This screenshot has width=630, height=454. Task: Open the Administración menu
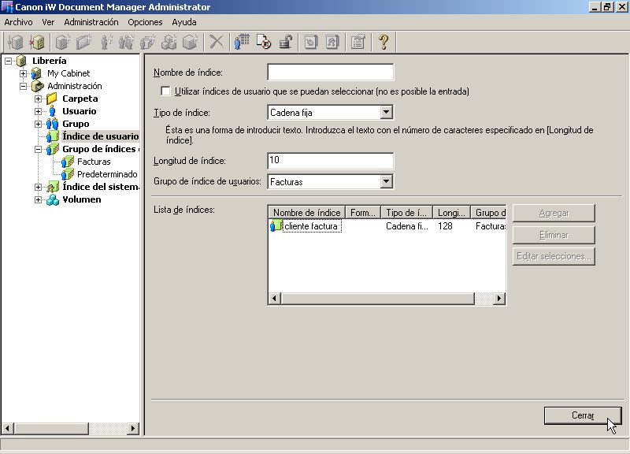91,22
